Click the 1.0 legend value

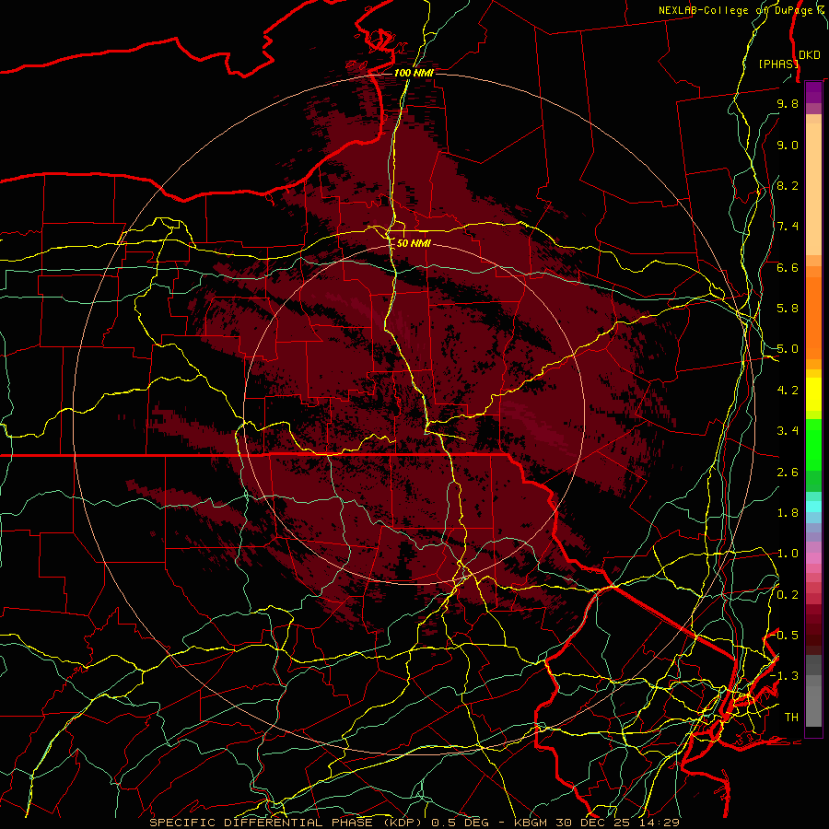[788, 554]
